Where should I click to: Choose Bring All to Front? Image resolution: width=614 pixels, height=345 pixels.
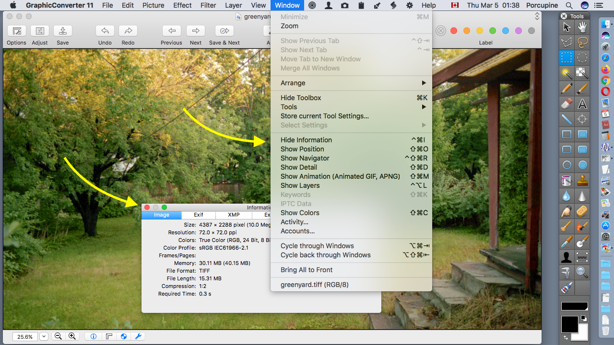click(351, 270)
